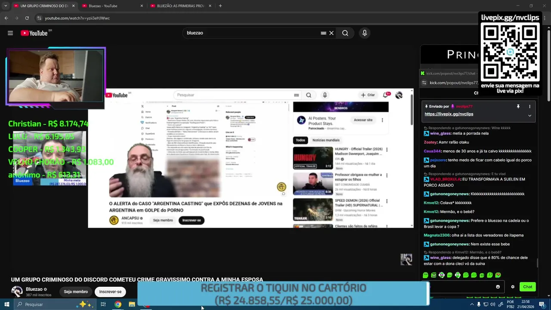Screen dimensions: 551x310
Task: Clear the bluezao search query
Action: click(331, 33)
